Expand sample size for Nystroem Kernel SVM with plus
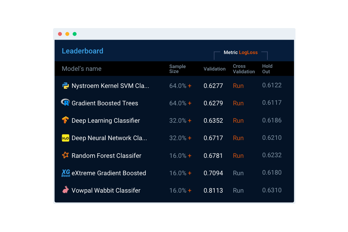348x232 pixels. (190, 86)
